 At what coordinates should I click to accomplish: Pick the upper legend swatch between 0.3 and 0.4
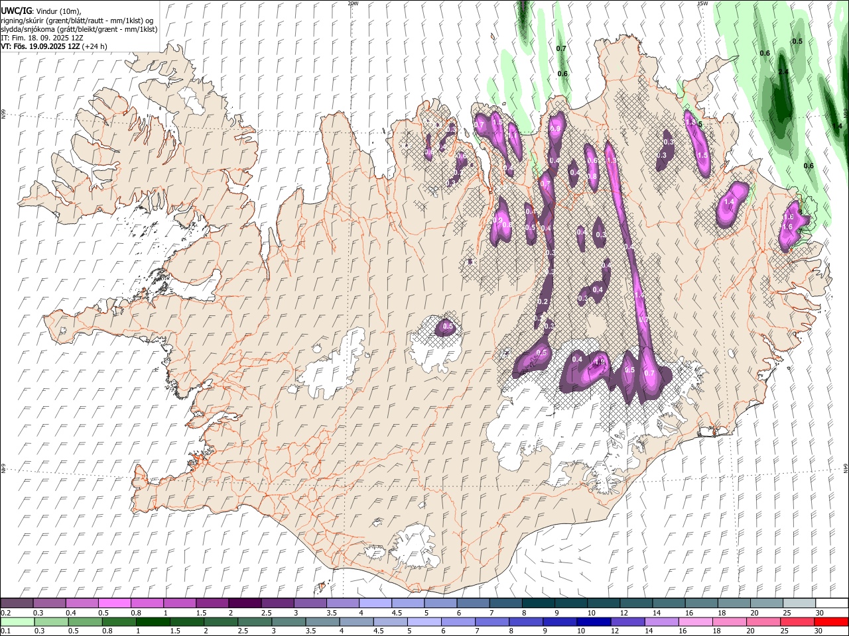(49, 604)
